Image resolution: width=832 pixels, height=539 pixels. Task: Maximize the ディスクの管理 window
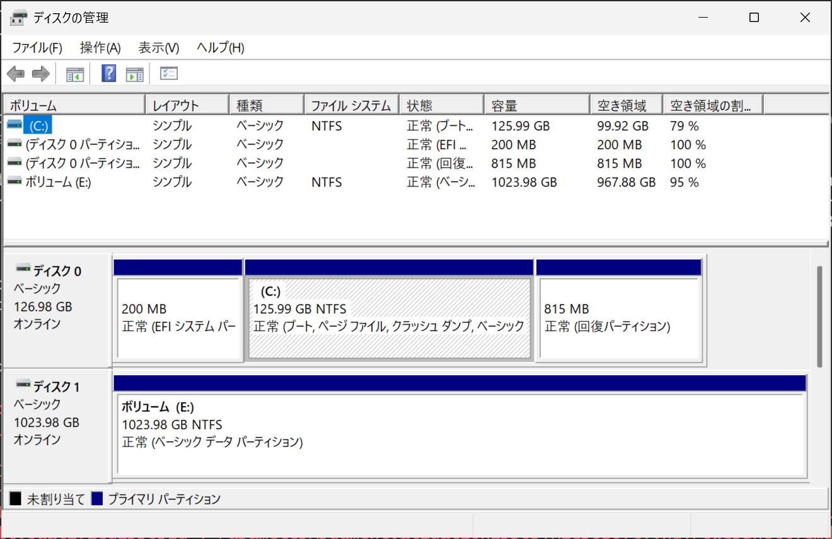pyautogui.click(x=754, y=18)
